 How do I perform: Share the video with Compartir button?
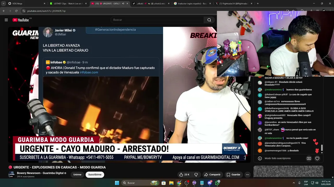coord(212,175)
